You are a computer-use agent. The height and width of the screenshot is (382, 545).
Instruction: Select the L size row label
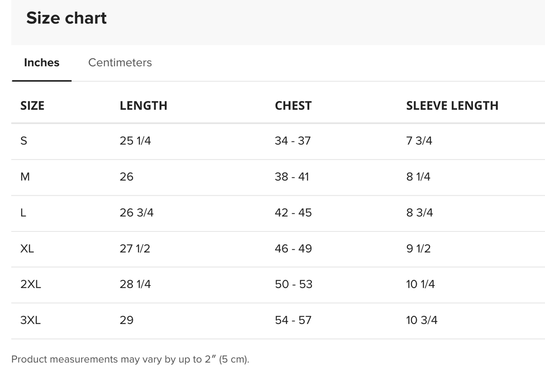(x=23, y=213)
